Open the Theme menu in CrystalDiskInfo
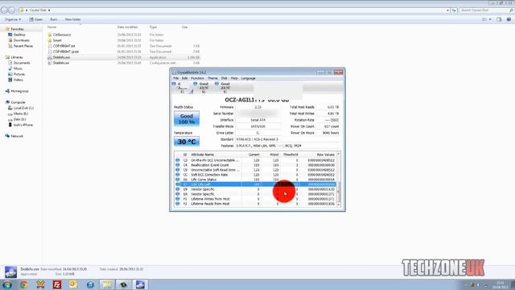Viewport: 515px width, 290px height. pyautogui.click(x=212, y=78)
